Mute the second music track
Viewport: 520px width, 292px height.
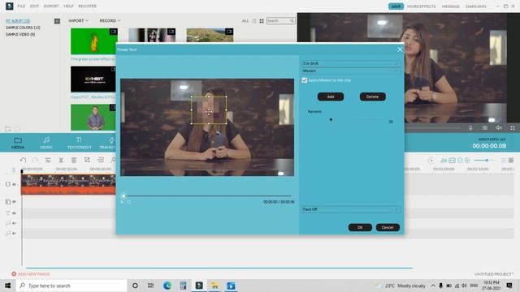click(x=15, y=234)
